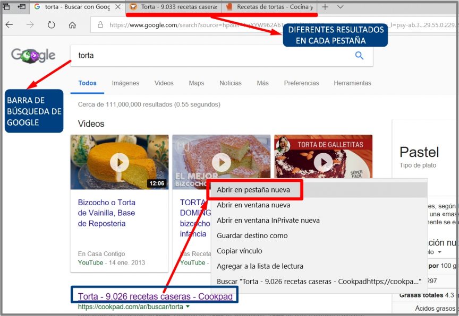This screenshot has width=459, height=316.
Task: Go back using the back arrow
Action: [x=9, y=25]
